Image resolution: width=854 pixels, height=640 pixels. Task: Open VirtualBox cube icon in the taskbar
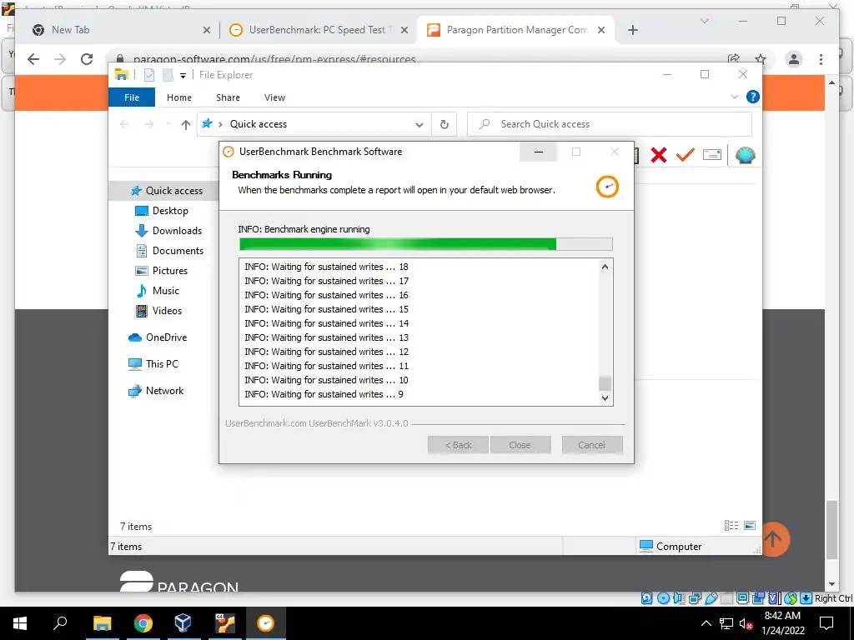[183, 623]
